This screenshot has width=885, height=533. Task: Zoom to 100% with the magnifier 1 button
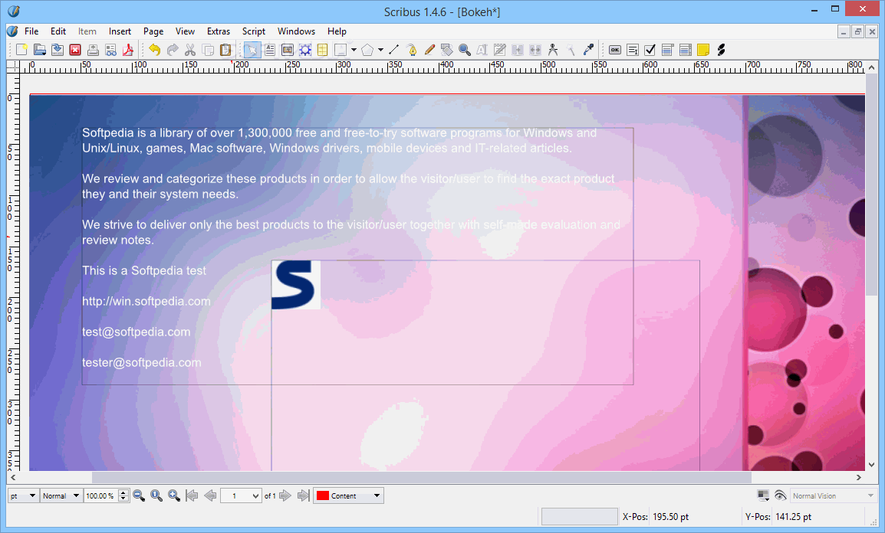click(156, 495)
